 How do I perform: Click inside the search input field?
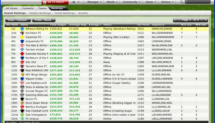click(x=198, y=2)
